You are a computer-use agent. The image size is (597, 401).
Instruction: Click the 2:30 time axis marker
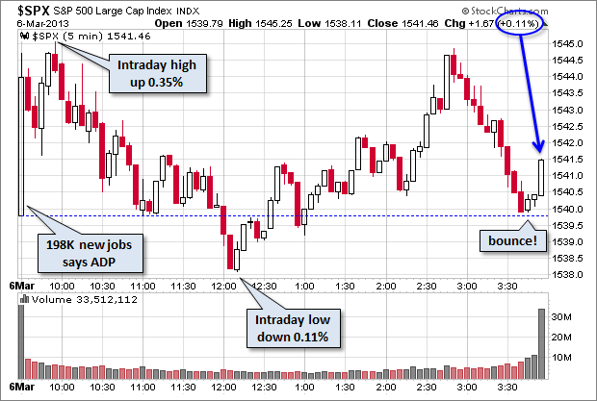[426, 286]
